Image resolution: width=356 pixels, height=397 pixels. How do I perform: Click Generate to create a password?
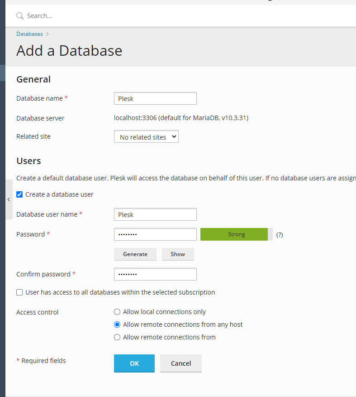pos(135,254)
